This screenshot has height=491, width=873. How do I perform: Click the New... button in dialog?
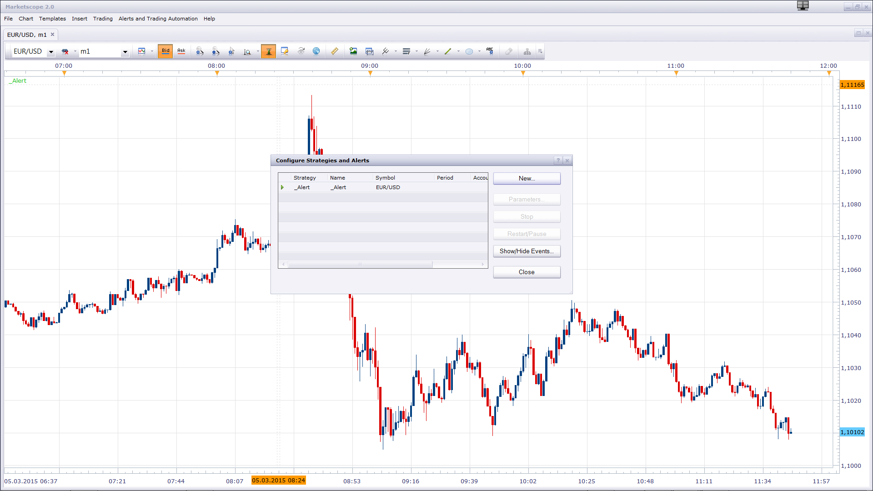tap(527, 179)
